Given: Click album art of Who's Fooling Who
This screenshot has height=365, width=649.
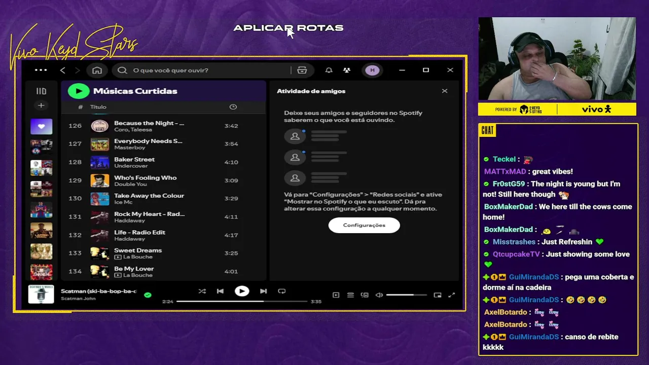Looking at the screenshot, I should click(x=99, y=180).
